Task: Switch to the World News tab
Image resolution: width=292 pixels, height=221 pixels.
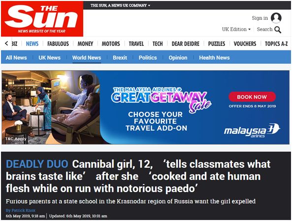Action: (x=87, y=58)
